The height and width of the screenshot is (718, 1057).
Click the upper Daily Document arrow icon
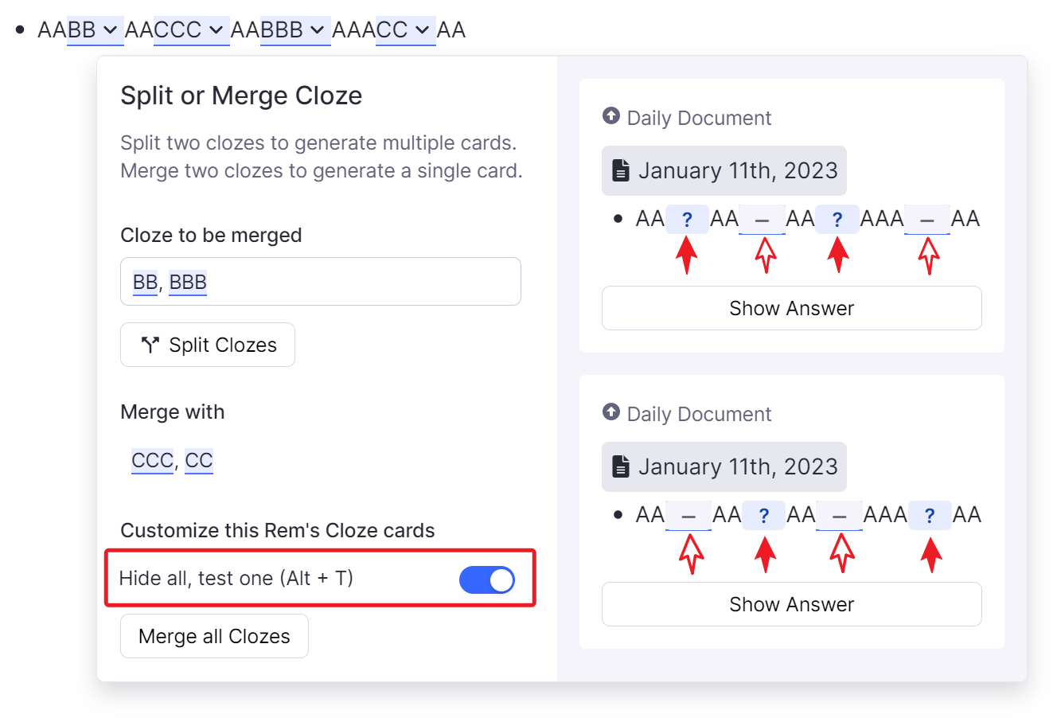pyautogui.click(x=611, y=116)
